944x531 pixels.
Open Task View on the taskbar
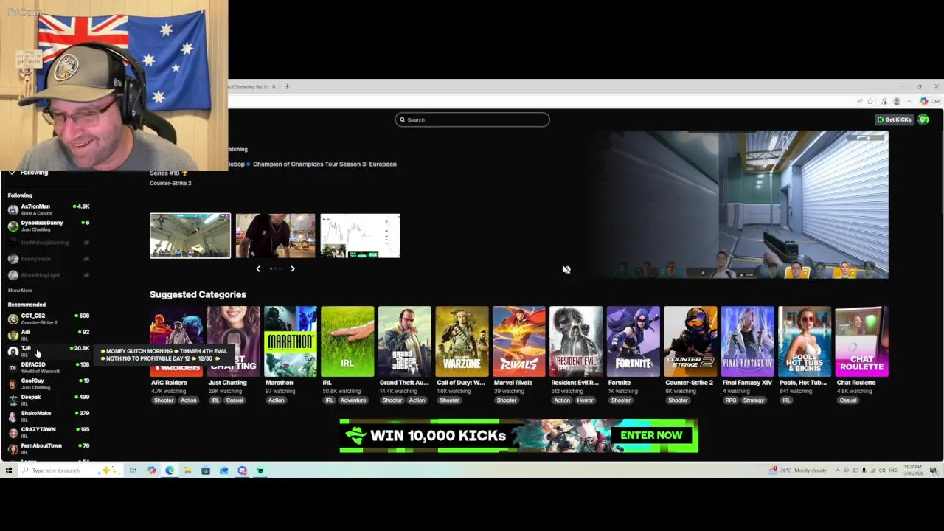(133, 471)
